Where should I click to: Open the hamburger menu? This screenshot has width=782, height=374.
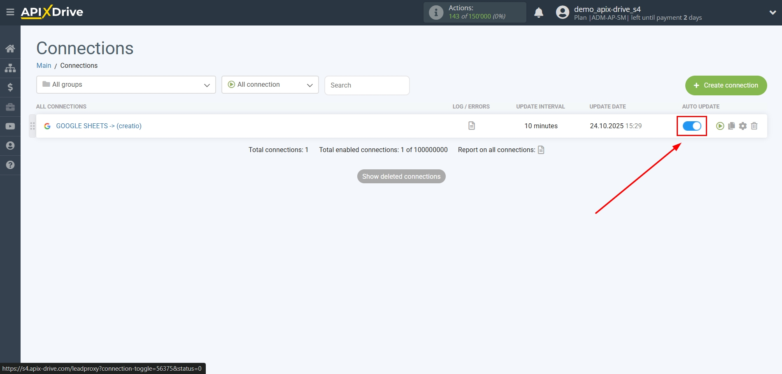[x=10, y=12]
